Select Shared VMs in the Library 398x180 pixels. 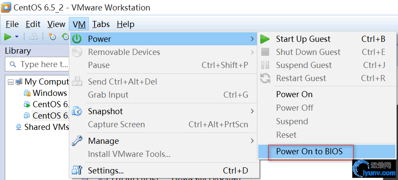(x=46, y=127)
